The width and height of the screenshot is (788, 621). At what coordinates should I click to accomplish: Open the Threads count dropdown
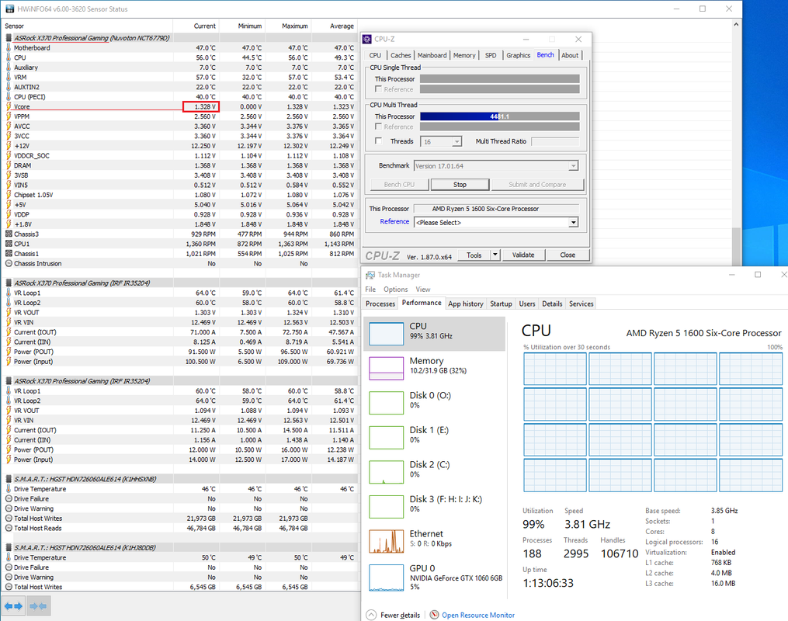coord(441,142)
